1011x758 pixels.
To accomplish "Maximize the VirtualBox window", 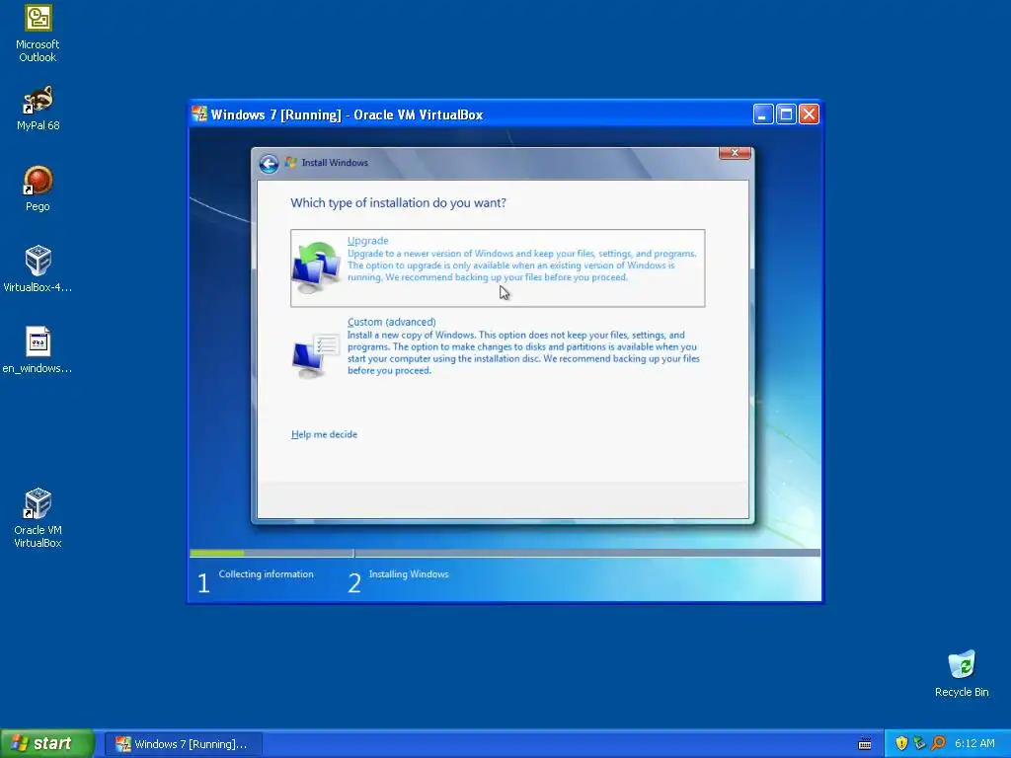I will (786, 114).
